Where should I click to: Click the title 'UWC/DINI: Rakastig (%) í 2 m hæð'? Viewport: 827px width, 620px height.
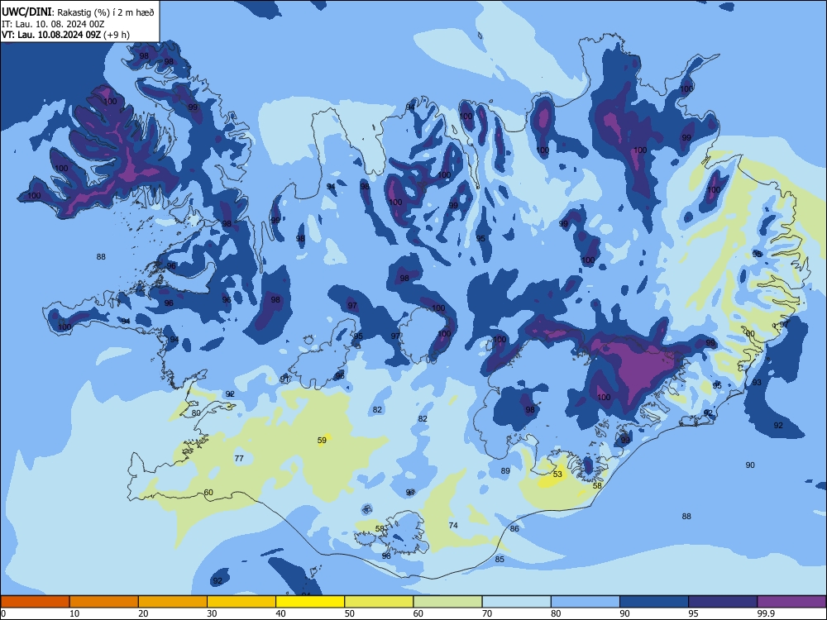click(x=78, y=12)
